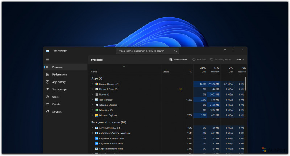Expand the Google Chrome process group

[x=92, y=84]
